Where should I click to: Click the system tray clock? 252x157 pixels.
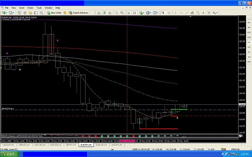[244, 154]
